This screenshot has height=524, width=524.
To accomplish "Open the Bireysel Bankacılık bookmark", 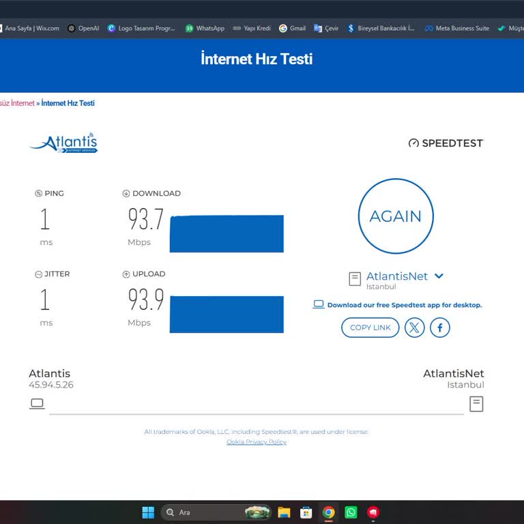I will [381, 29].
